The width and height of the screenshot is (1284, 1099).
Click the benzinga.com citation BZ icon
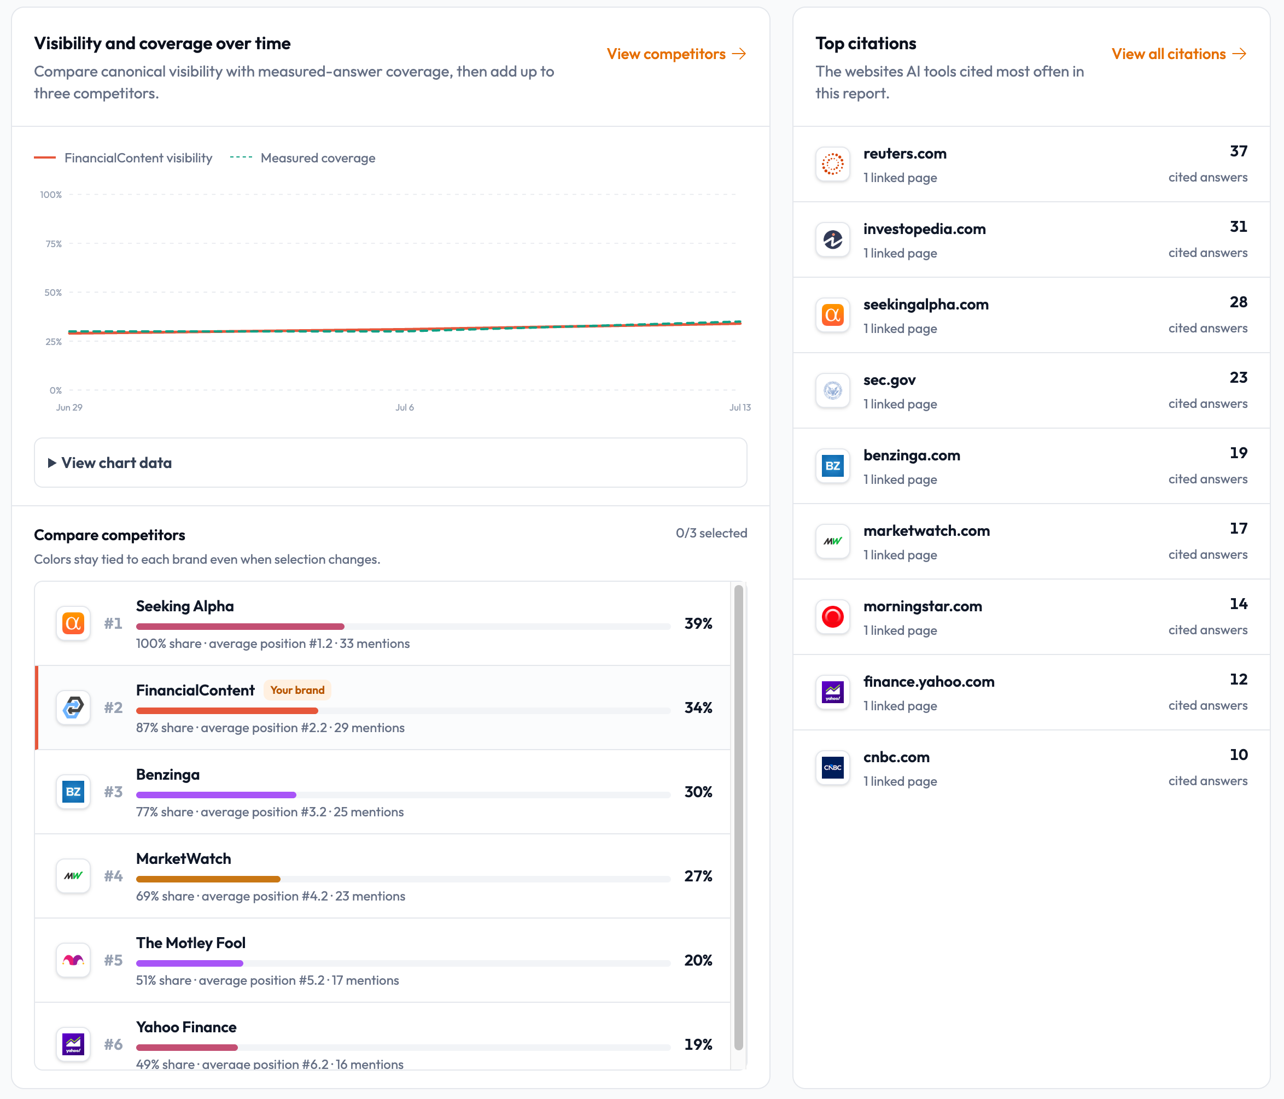pos(832,466)
